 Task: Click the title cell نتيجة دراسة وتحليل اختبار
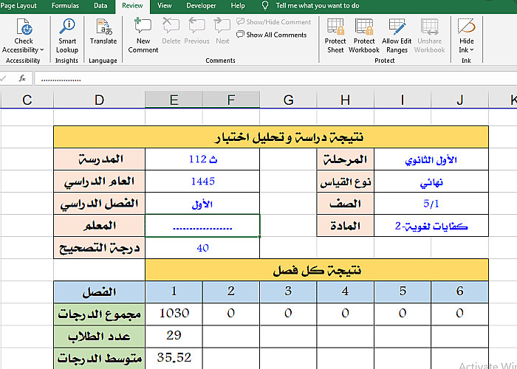pos(271,137)
